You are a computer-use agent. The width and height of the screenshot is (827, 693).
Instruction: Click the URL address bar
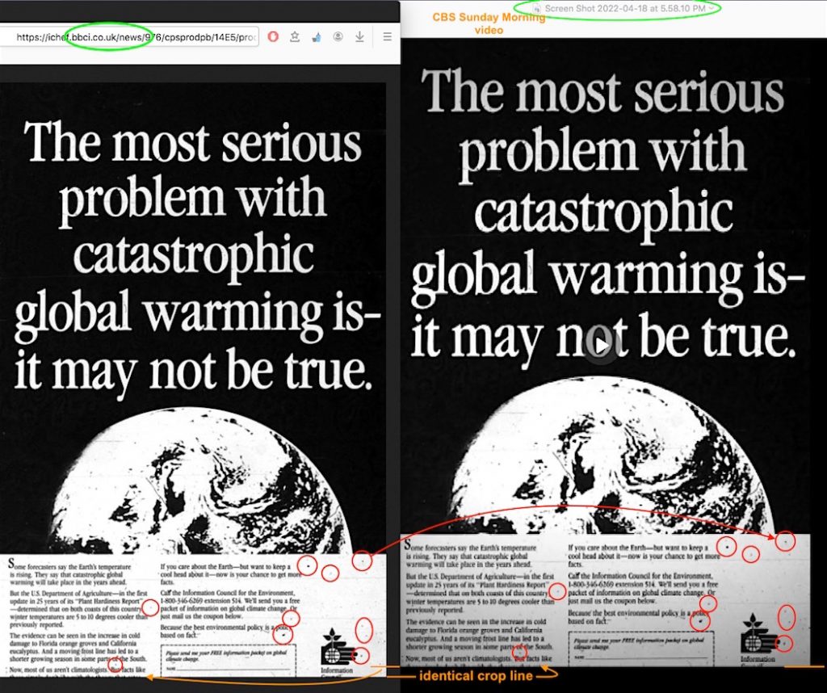click(129, 37)
